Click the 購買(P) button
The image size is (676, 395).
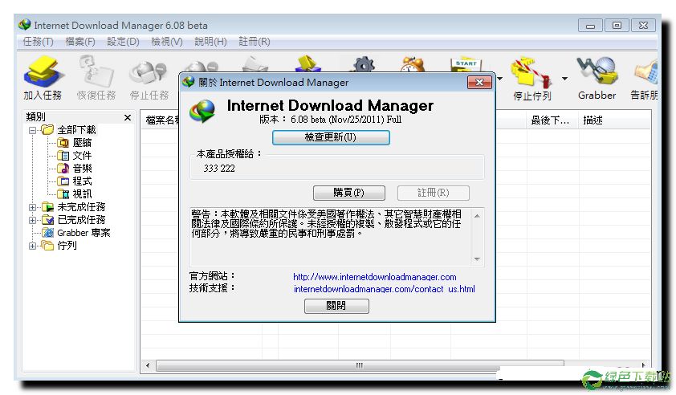click(x=348, y=193)
